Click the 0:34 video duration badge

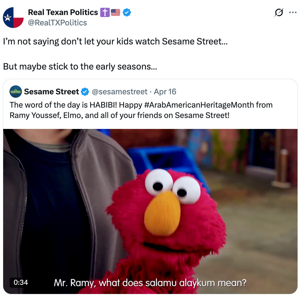pyautogui.click(x=21, y=282)
